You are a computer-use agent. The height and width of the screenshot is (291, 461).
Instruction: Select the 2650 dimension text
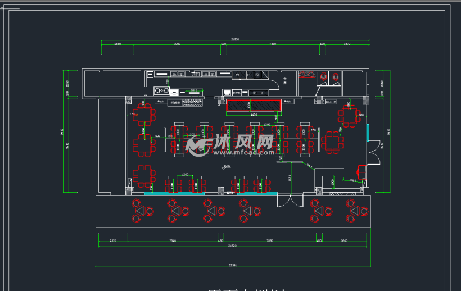point(117,44)
